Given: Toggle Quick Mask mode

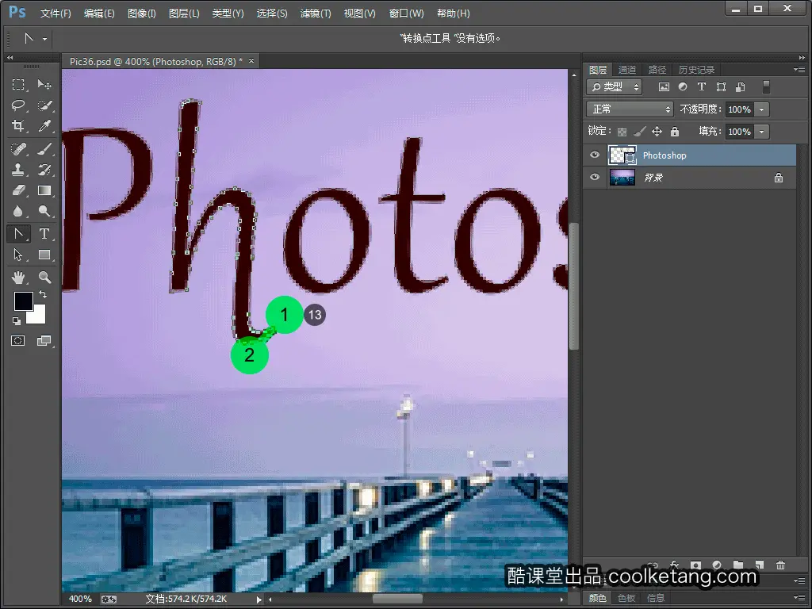Looking at the screenshot, I should [18, 341].
